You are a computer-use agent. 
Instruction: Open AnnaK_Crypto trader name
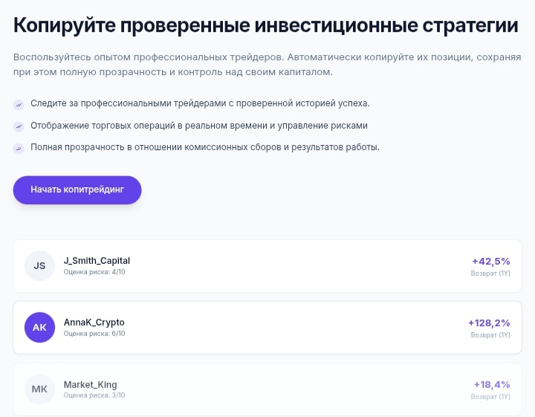click(94, 323)
